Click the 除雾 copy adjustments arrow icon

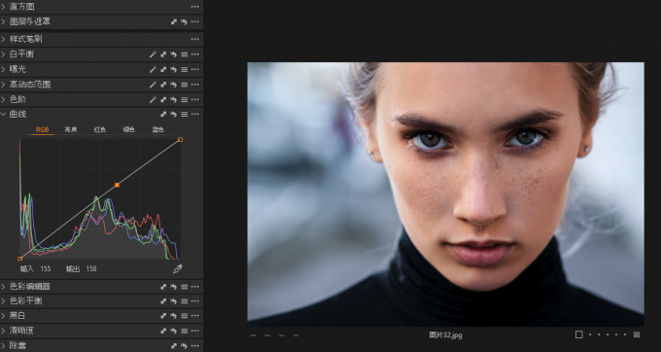pos(174,346)
